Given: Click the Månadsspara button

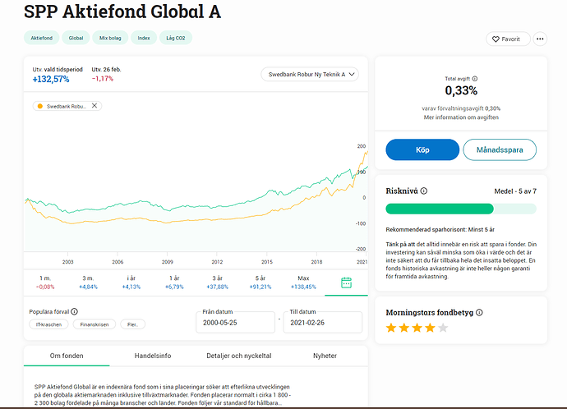Looking at the screenshot, I should (500, 149).
